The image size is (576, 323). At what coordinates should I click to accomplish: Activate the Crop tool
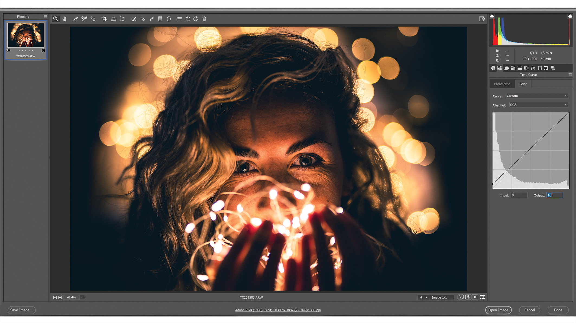click(x=104, y=19)
